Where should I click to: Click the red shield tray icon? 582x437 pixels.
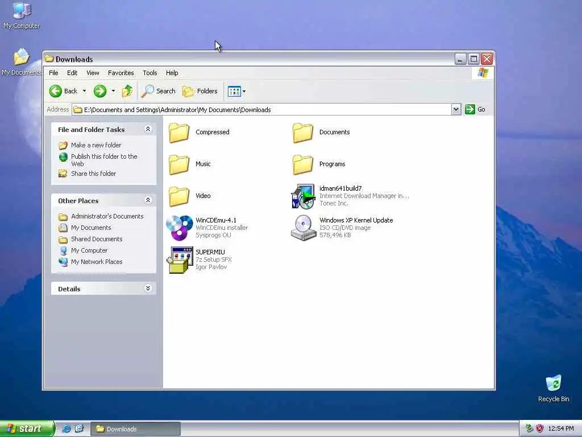[x=540, y=429]
